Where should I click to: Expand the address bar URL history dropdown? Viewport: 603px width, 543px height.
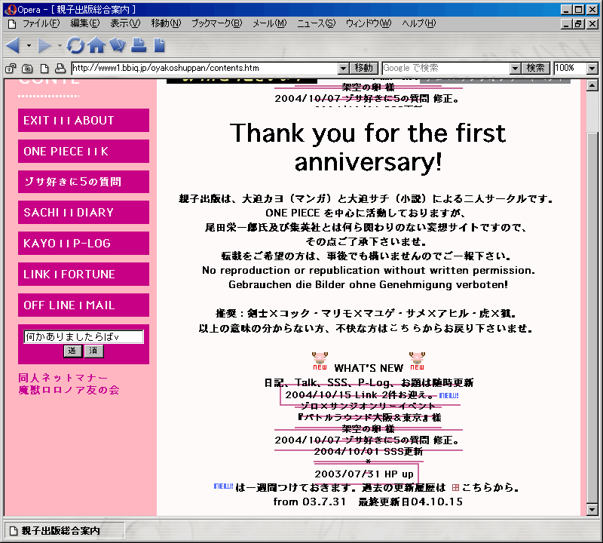tap(344, 69)
